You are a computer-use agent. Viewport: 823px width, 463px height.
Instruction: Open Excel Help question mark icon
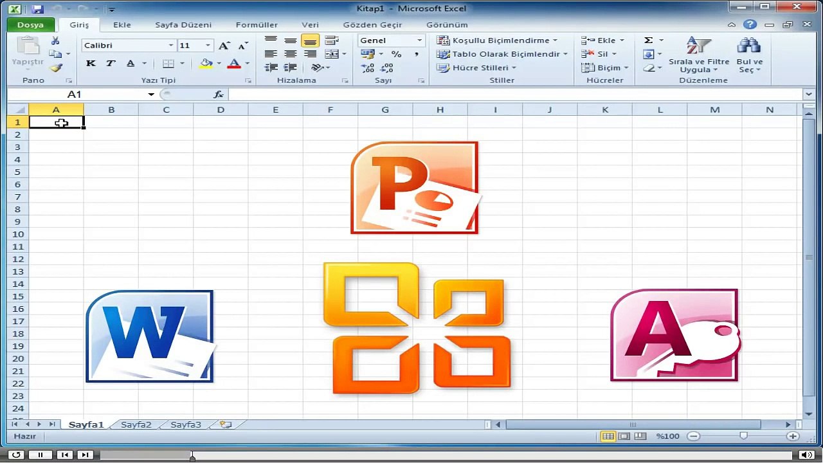(x=750, y=24)
